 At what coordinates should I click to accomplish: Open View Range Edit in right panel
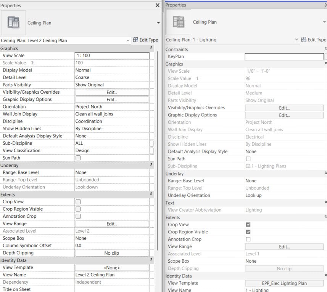tap(284, 247)
